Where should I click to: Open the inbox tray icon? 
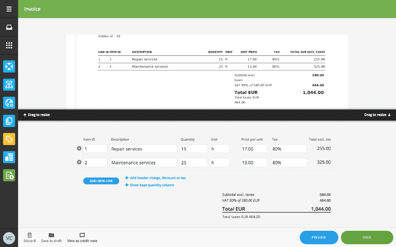point(9,27)
